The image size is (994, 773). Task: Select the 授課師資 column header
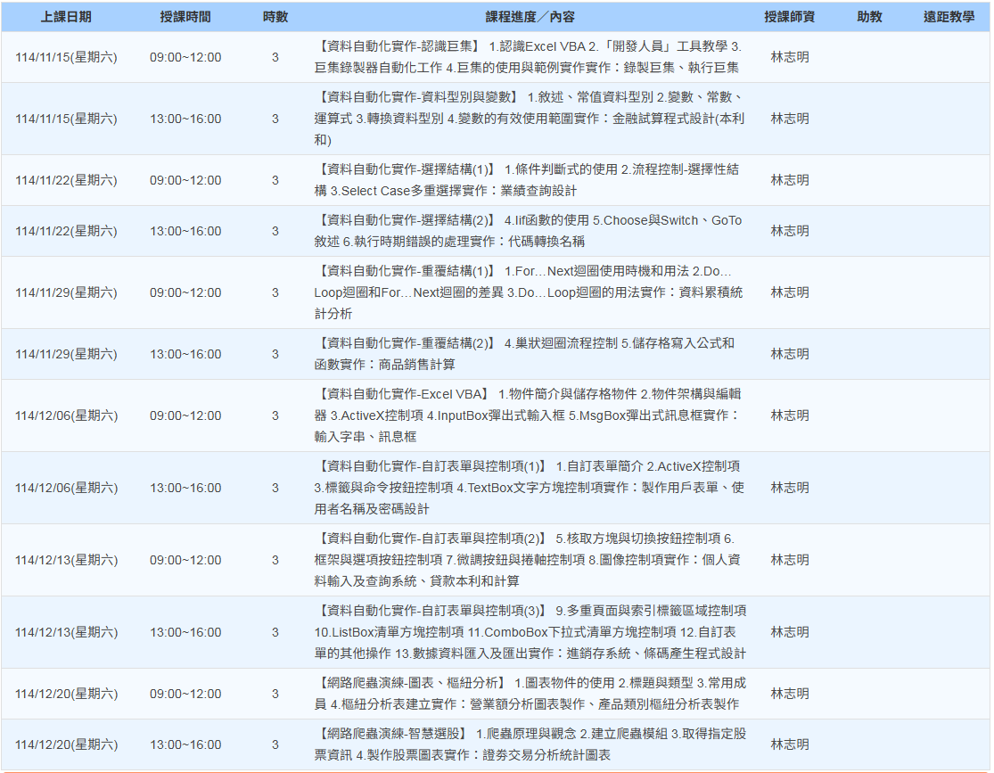[789, 17]
